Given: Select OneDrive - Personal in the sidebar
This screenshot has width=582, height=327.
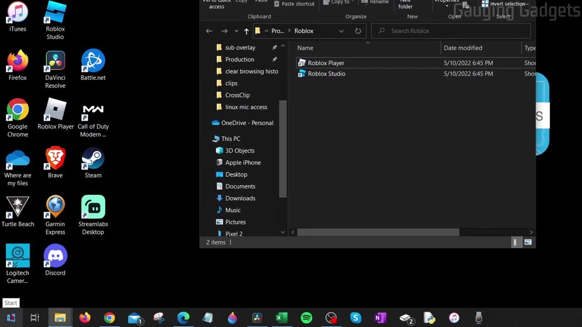Looking at the screenshot, I should 247,123.
